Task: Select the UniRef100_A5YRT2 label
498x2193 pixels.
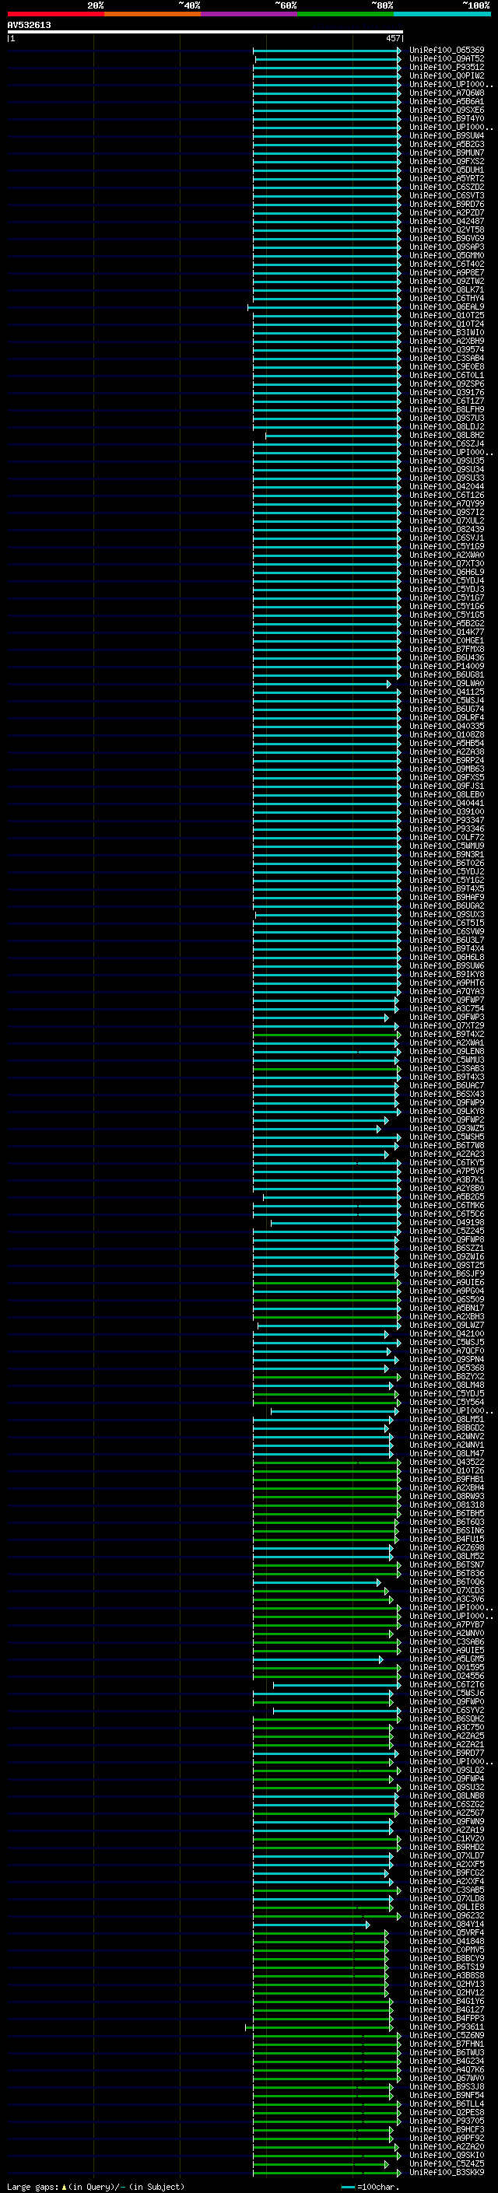Action: point(447,179)
